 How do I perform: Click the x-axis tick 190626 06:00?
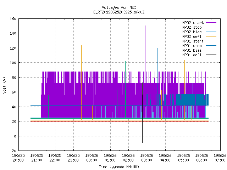pyautogui.click(x=202, y=158)
